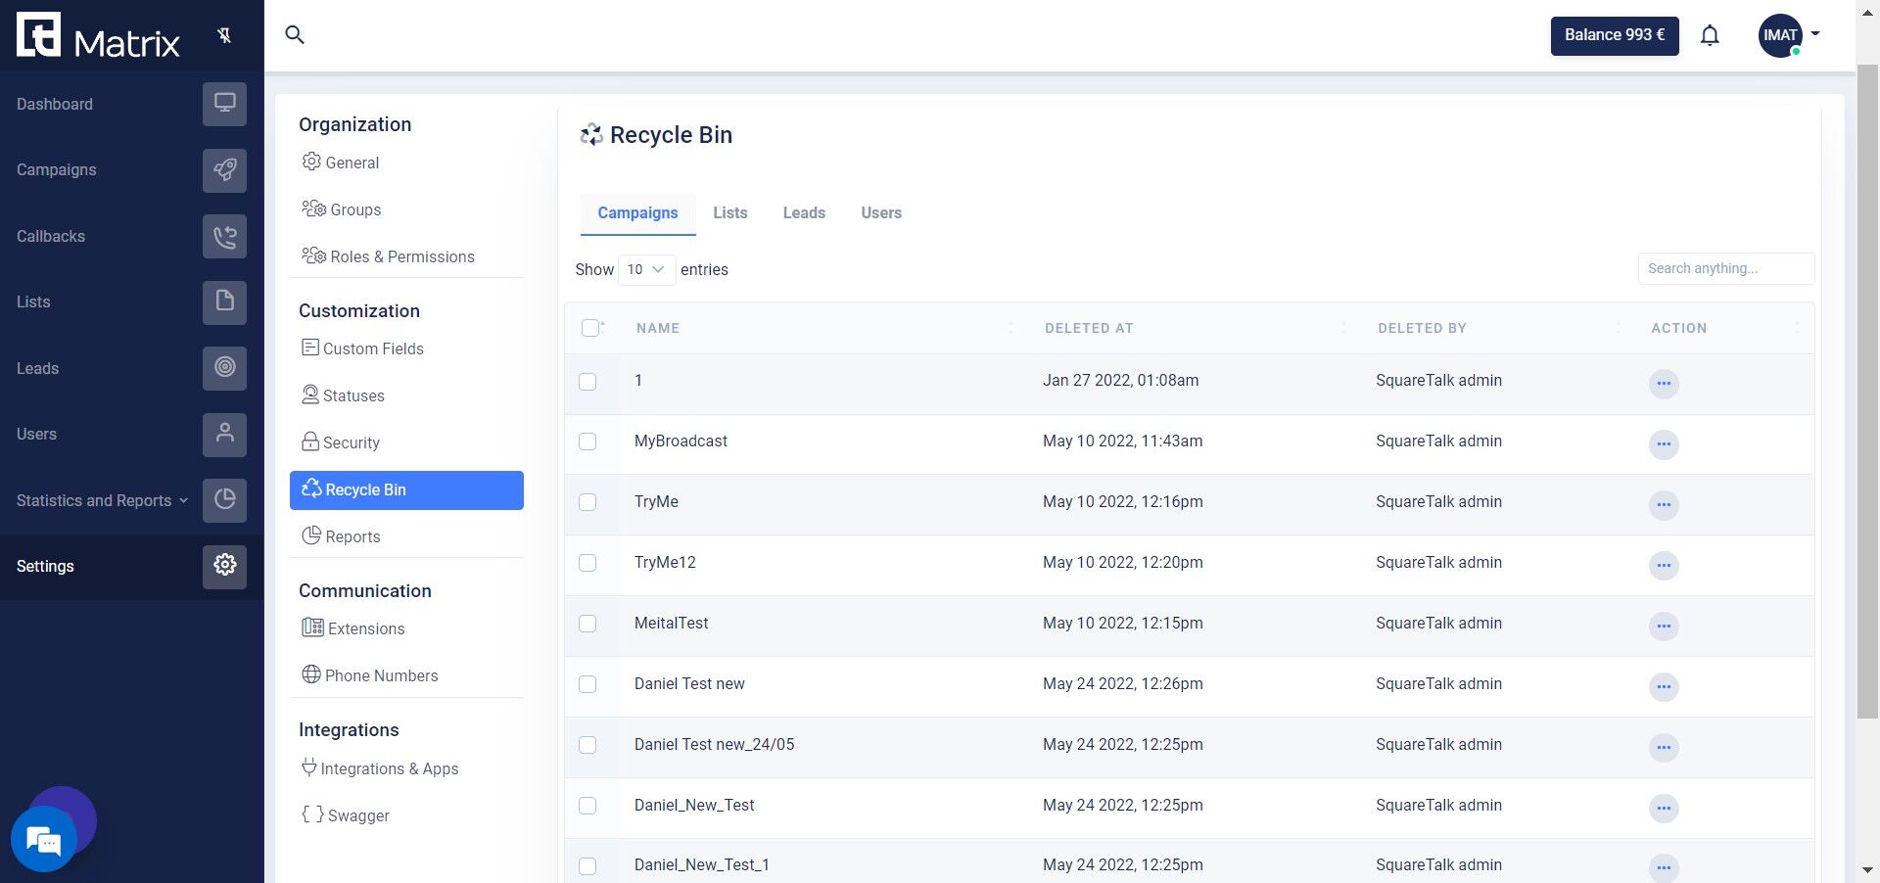The height and width of the screenshot is (883, 1880).
Task: Open the Callbacks phone icon
Action: (224, 236)
